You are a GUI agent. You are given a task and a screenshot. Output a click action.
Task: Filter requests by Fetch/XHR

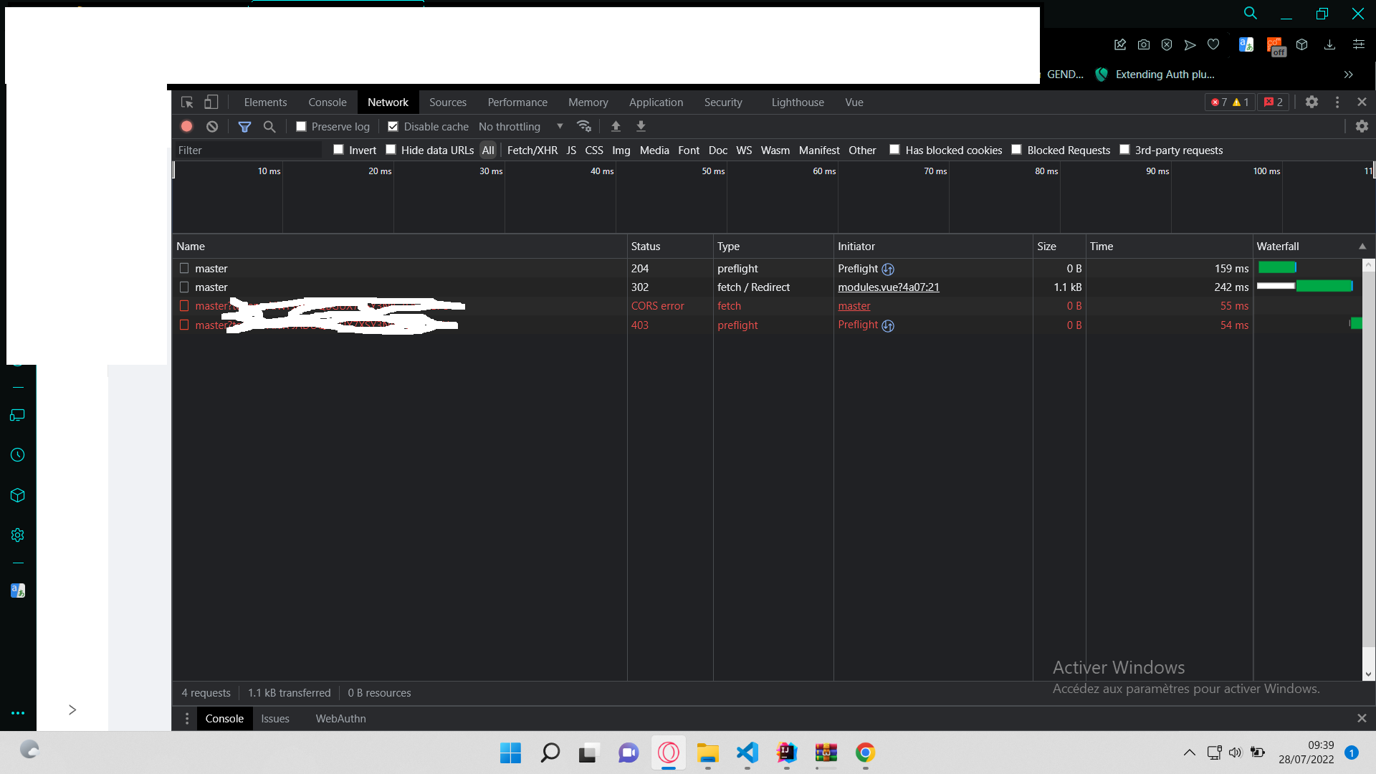532,150
